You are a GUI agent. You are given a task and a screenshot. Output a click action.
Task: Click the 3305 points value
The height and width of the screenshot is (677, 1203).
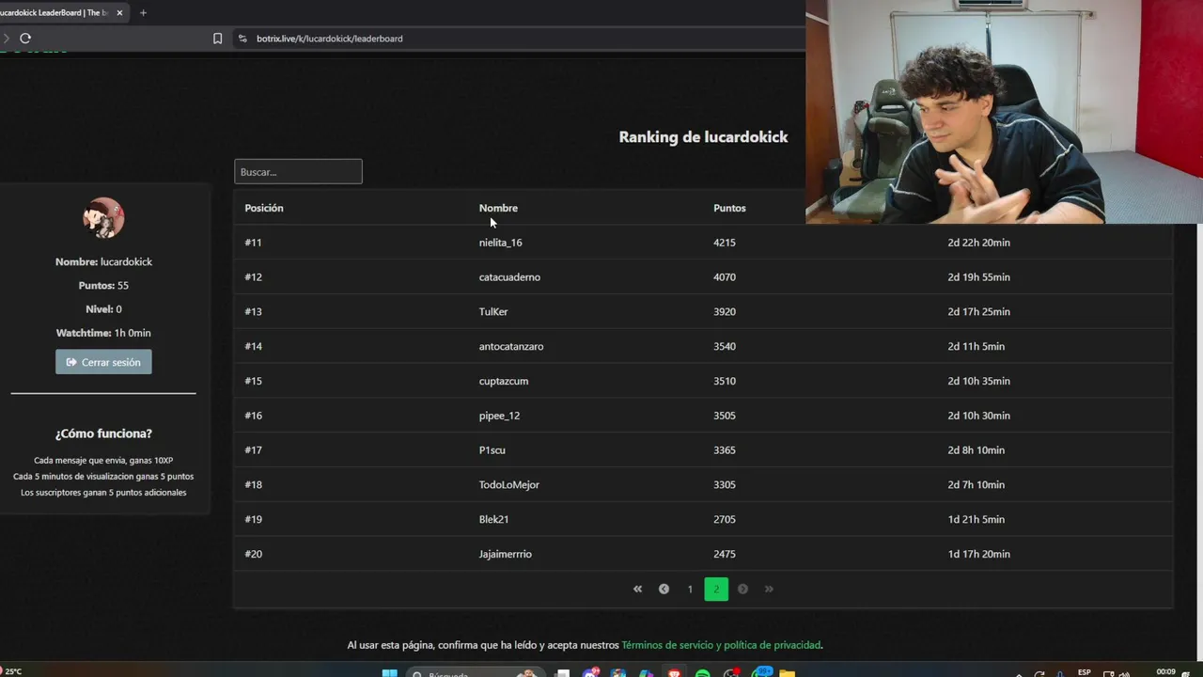click(725, 485)
